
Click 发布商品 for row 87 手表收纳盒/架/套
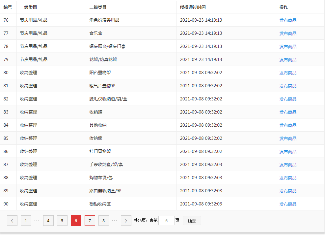[x=288, y=164]
